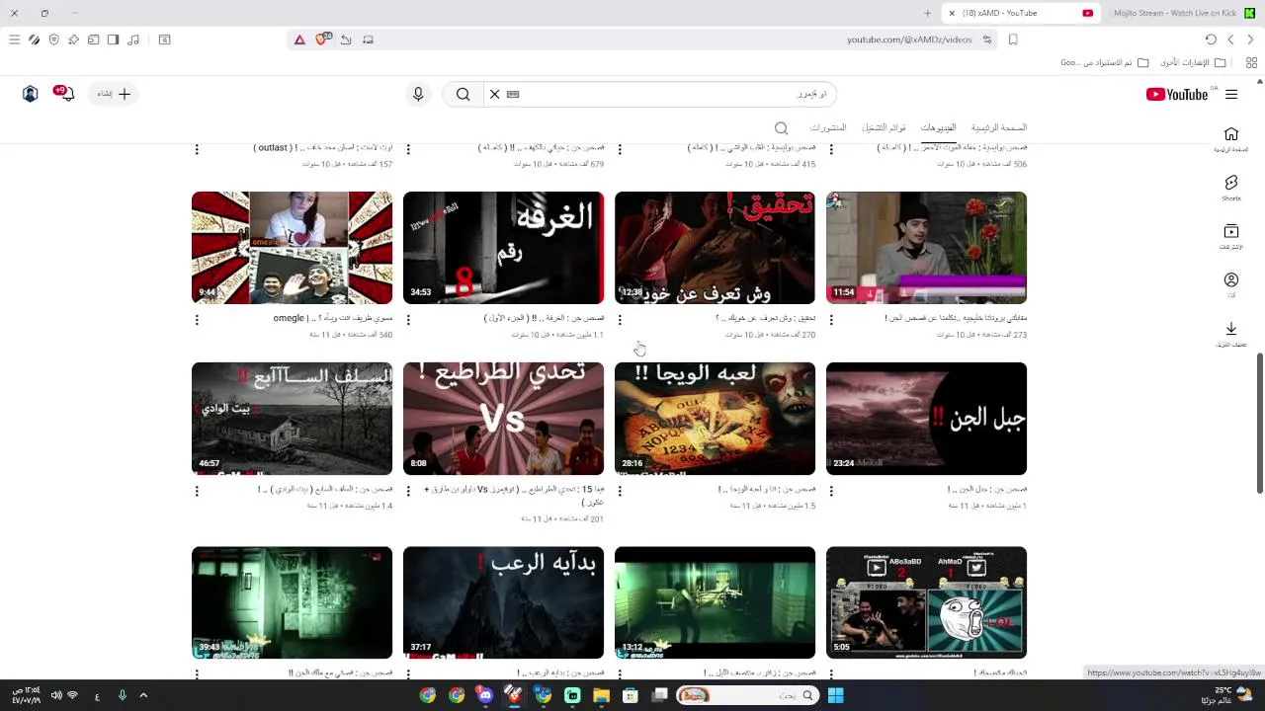Open the volume control in system tray

tap(55, 695)
